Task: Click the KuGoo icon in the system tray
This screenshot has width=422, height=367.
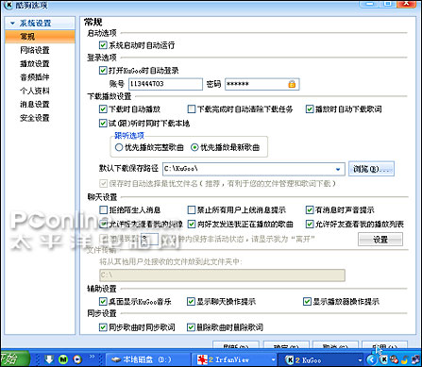Action: (x=383, y=359)
